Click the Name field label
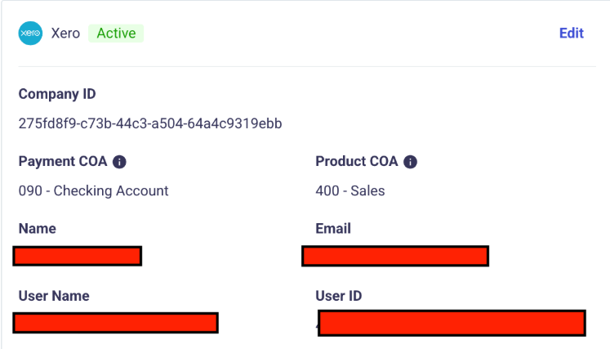 point(37,229)
